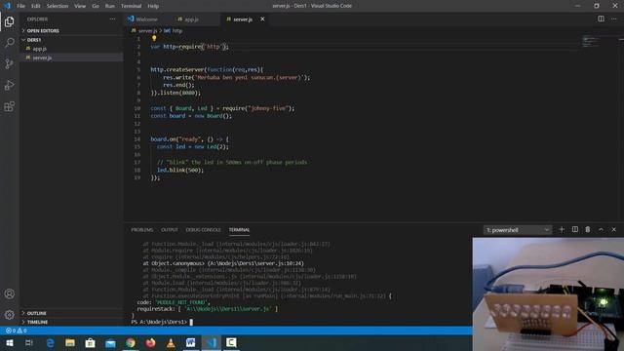Launch Edge browser from taskbar
624x351 pixels.
point(50,342)
